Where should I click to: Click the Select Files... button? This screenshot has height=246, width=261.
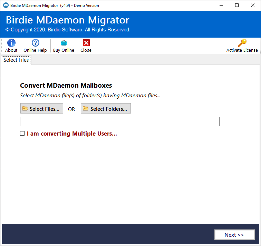(42, 108)
